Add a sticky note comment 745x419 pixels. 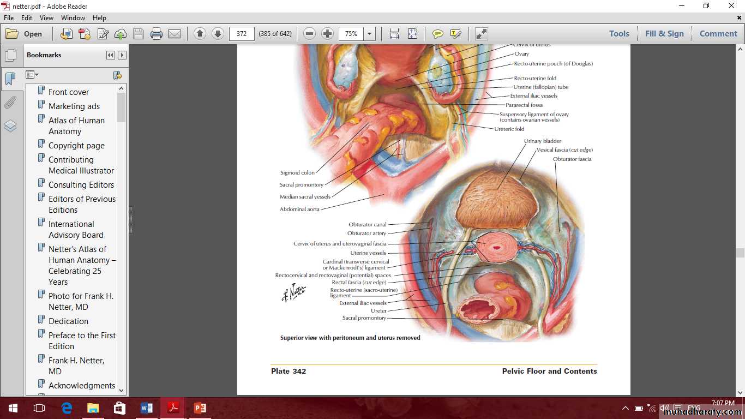point(437,34)
